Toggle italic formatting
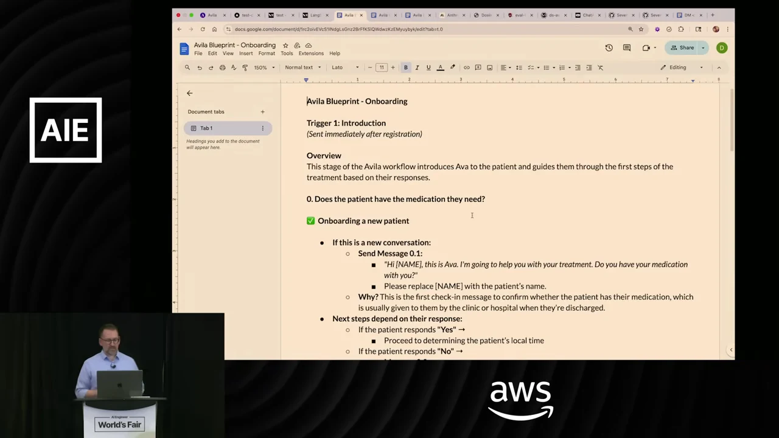 [417, 68]
